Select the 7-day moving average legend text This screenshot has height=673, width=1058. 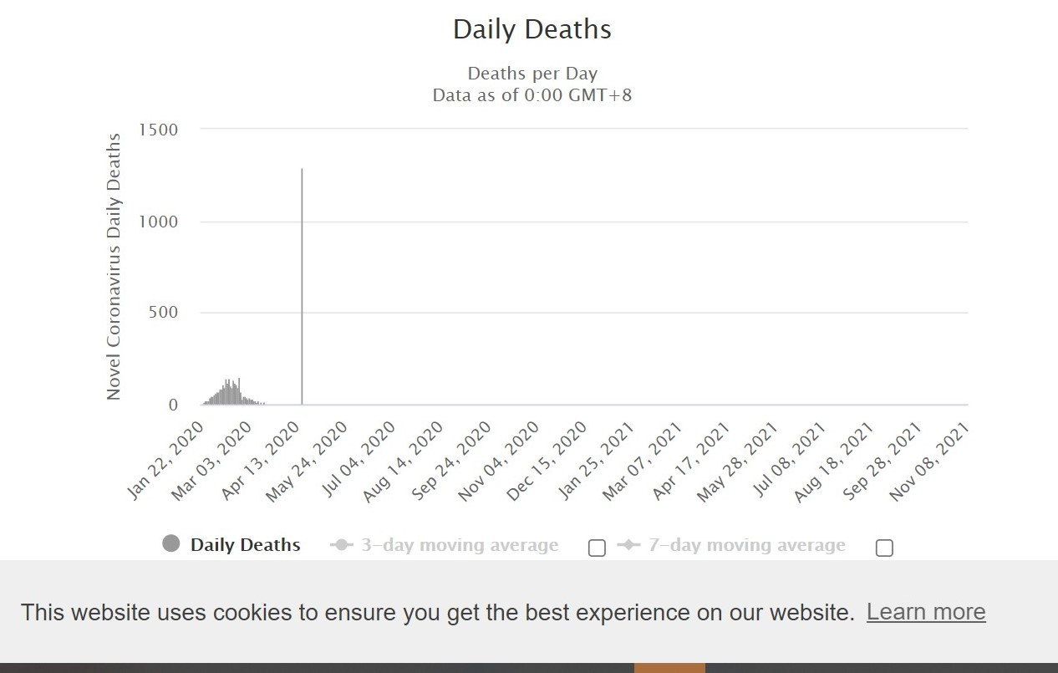(747, 545)
